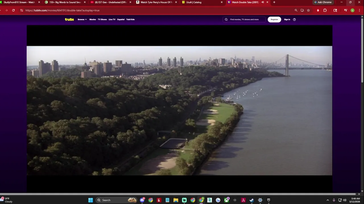Go to Live TV
Viewport: 364px width, 204px height.
point(112,20)
